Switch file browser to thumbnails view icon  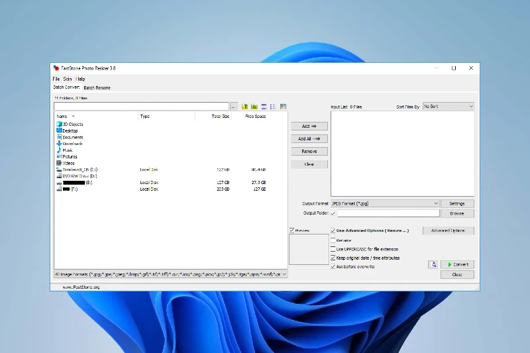click(x=283, y=106)
